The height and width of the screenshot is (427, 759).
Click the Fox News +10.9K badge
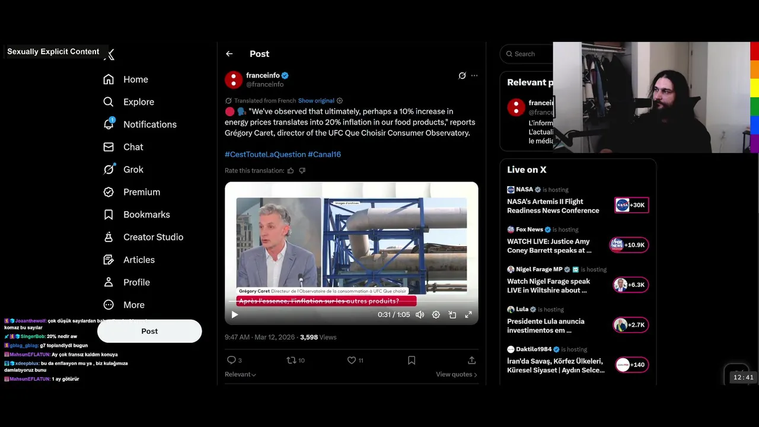pos(629,245)
